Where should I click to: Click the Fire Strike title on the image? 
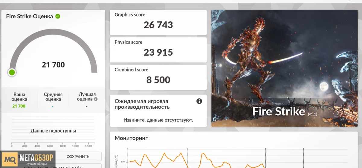(x=278, y=111)
